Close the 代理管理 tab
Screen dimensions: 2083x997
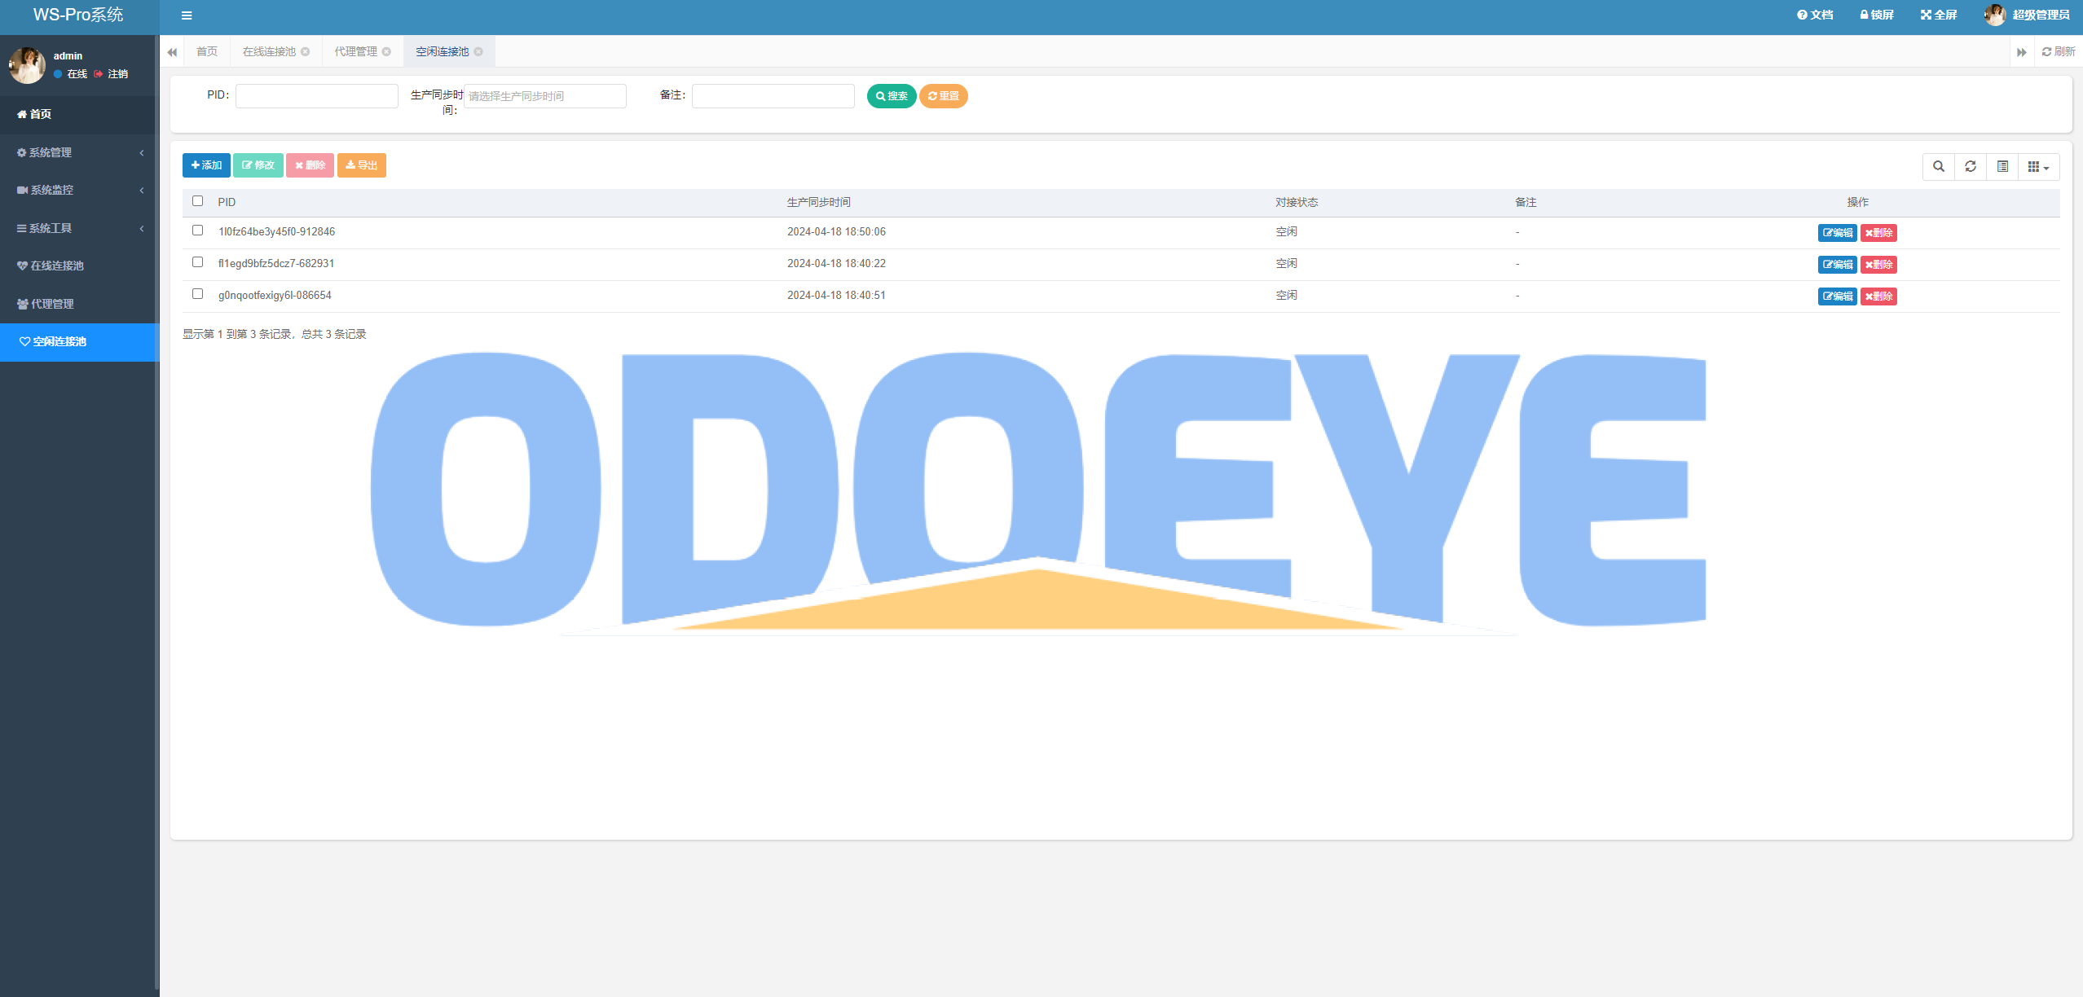coord(387,51)
